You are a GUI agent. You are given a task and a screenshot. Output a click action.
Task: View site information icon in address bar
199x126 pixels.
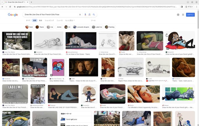pos(15,7)
